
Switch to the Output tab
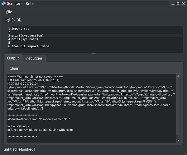13,58
